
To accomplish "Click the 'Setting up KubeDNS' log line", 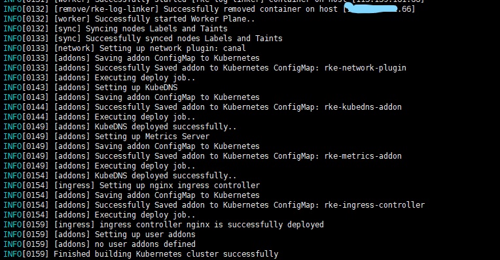I will [90, 88].
